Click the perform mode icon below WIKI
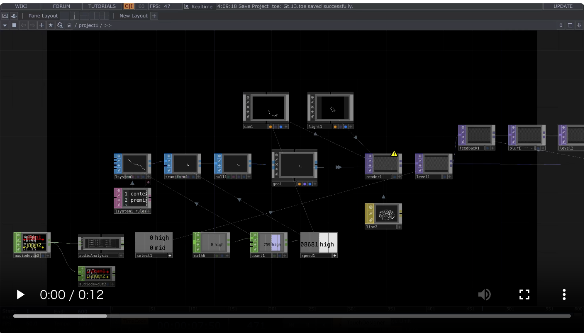585x333 pixels. point(5,16)
